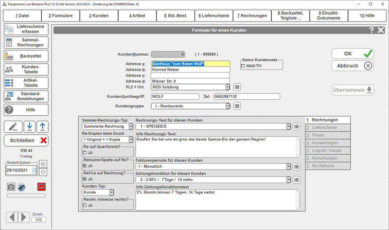Click the pencil edit icon button
This screenshot has width=389, height=230.
pyautogui.click(x=13, y=127)
